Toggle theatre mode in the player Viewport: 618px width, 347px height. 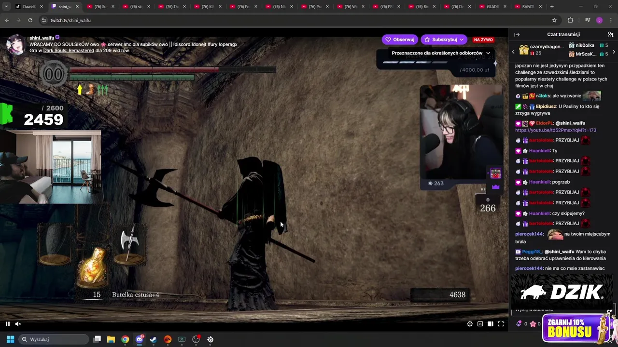pos(490,324)
